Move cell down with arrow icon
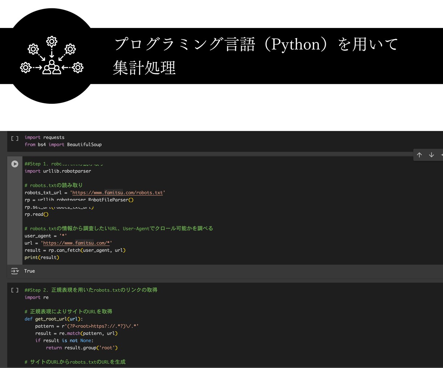Screen dimensions: 443x368 (x=431, y=155)
